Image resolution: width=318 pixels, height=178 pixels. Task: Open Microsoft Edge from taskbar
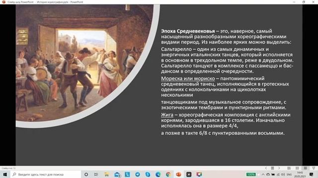(x=158, y=175)
